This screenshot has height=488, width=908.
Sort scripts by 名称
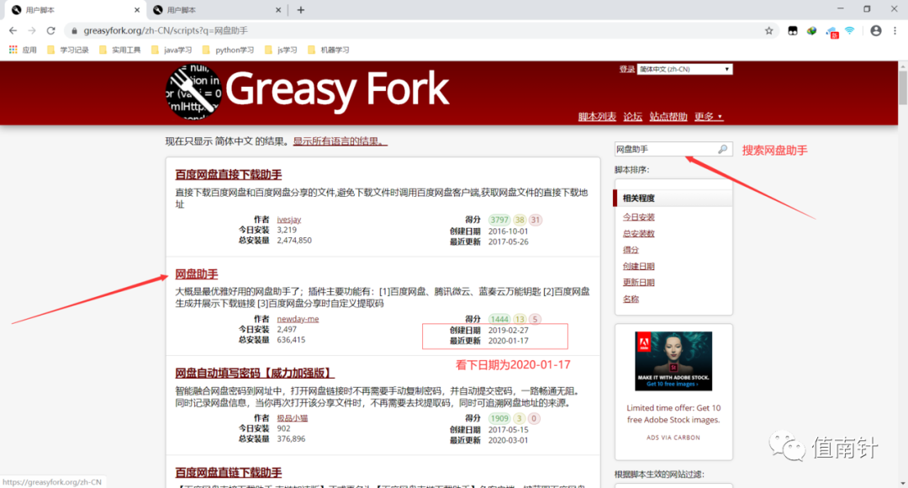(631, 299)
